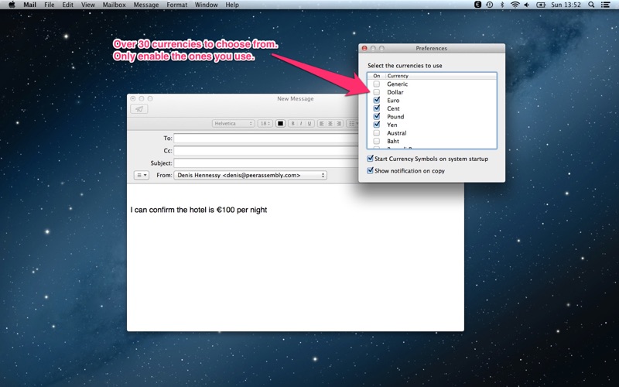Open the View menu
The width and height of the screenshot is (619, 387).
pos(87,5)
